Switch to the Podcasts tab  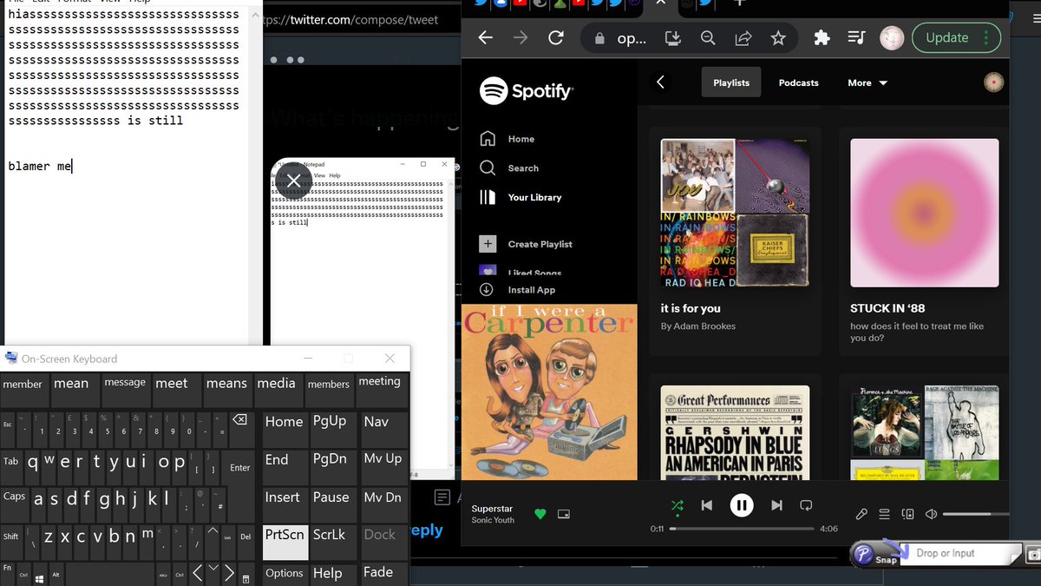click(798, 82)
